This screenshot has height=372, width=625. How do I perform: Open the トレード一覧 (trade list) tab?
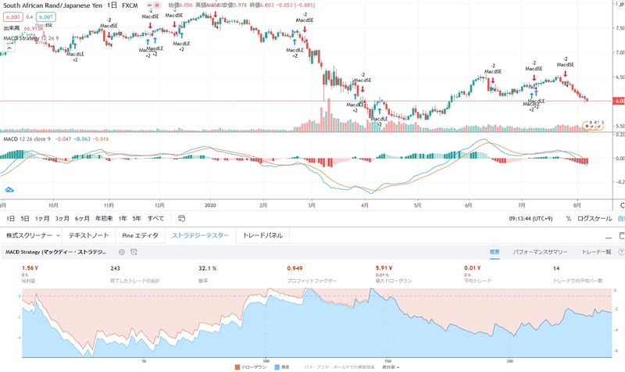[x=598, y=252]
